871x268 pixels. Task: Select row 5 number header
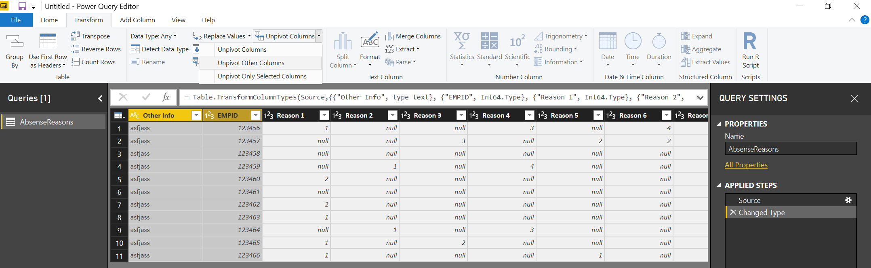point(119,179)
